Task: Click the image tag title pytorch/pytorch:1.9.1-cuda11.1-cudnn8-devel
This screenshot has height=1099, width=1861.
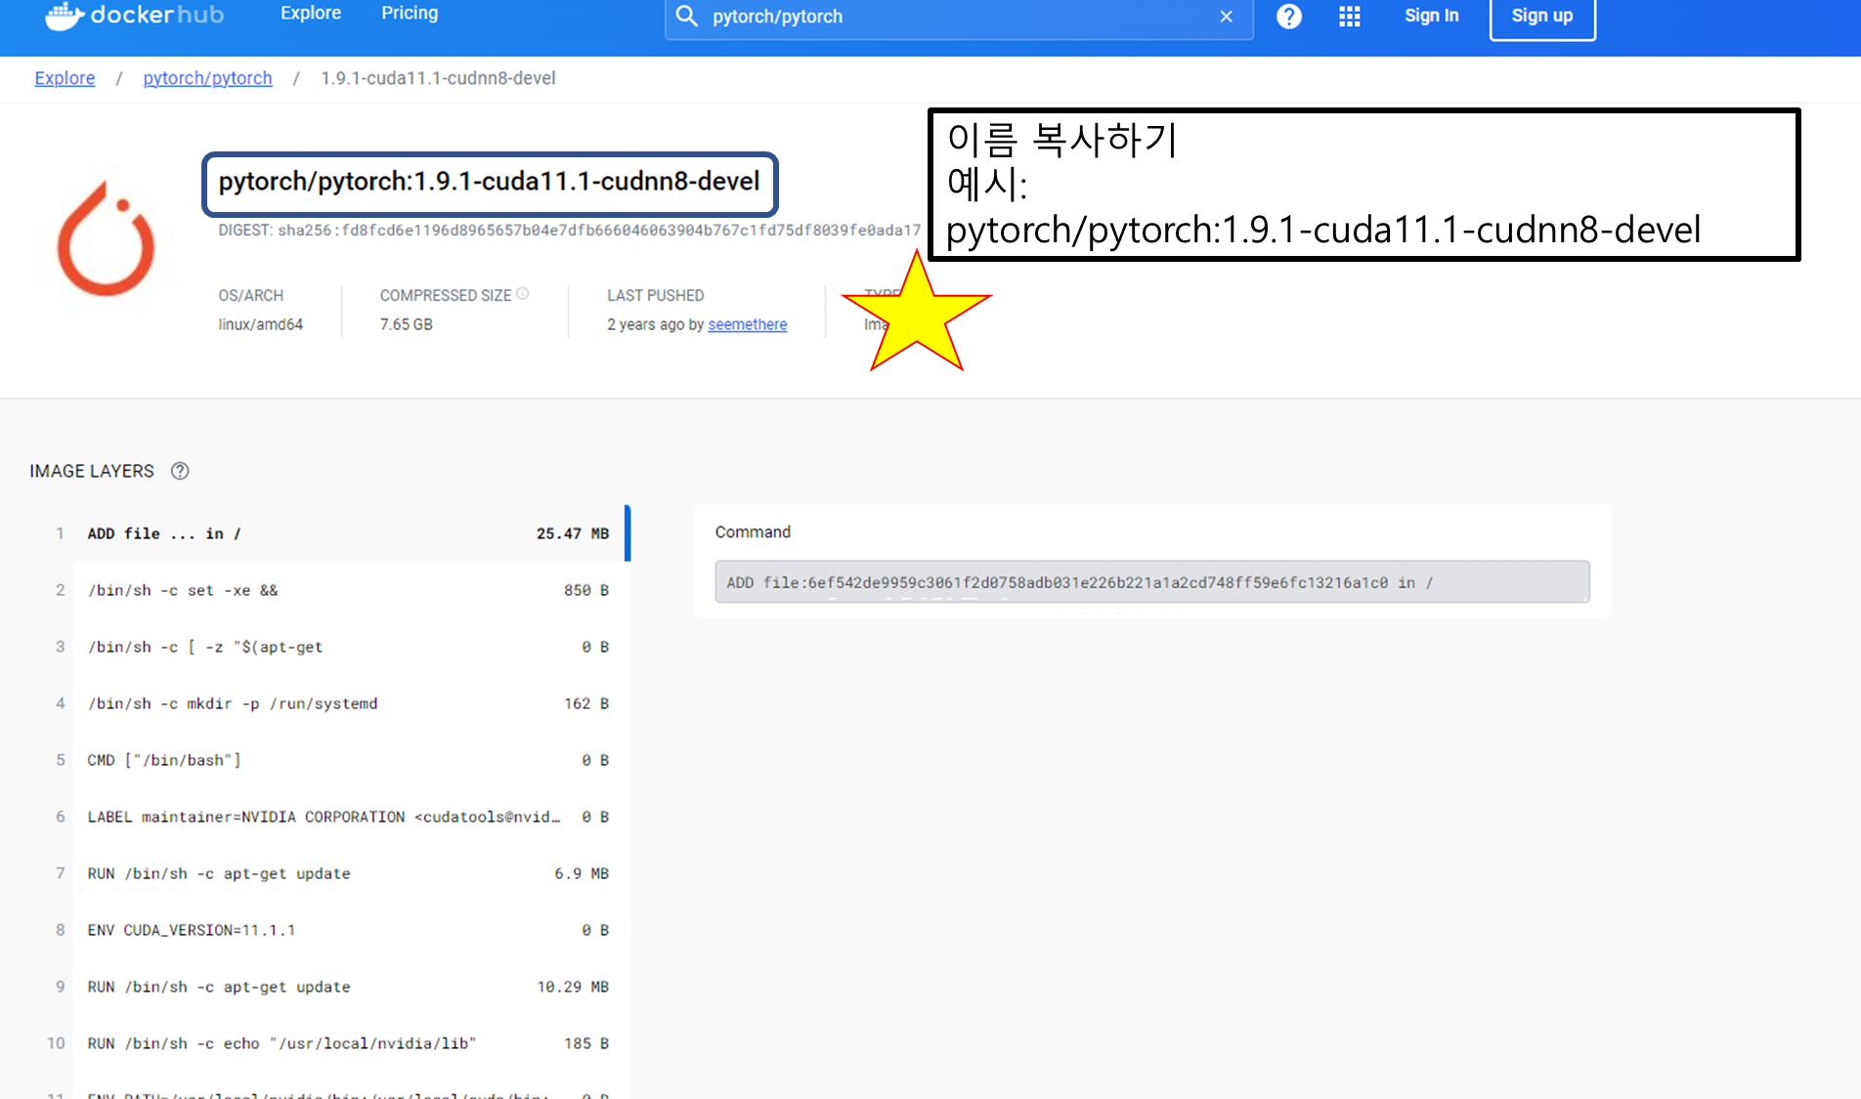Action: point(489,182)
